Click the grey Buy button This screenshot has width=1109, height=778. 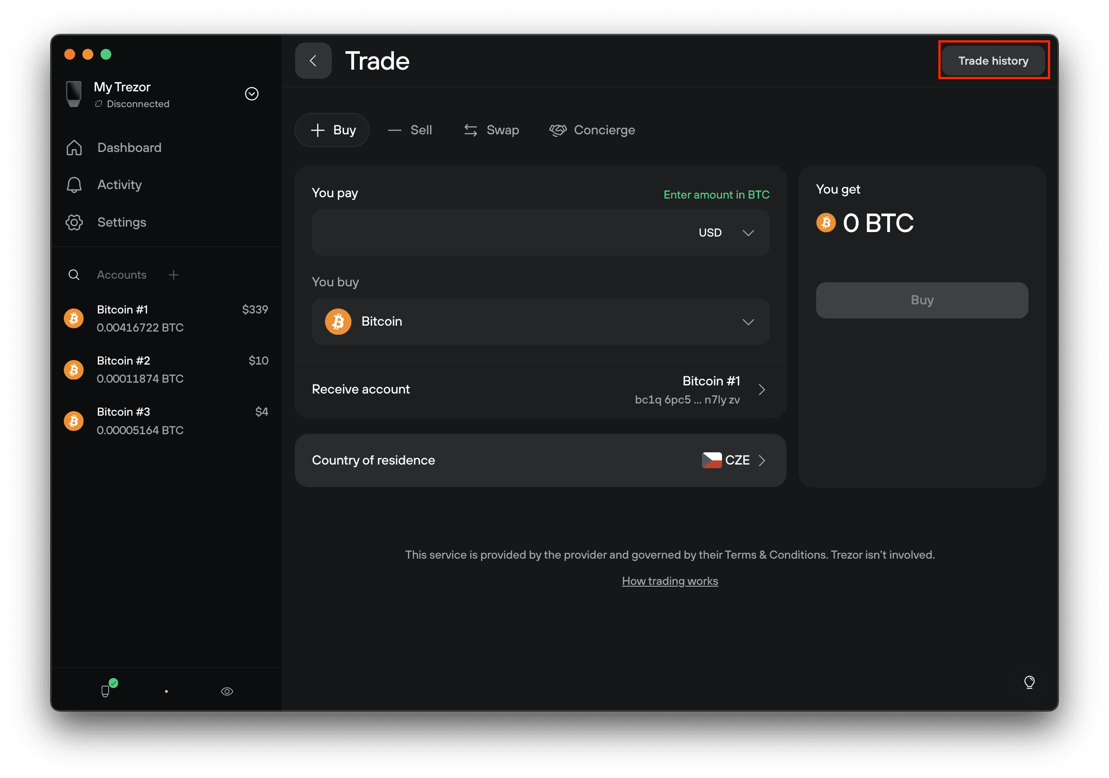pos(922,301)
